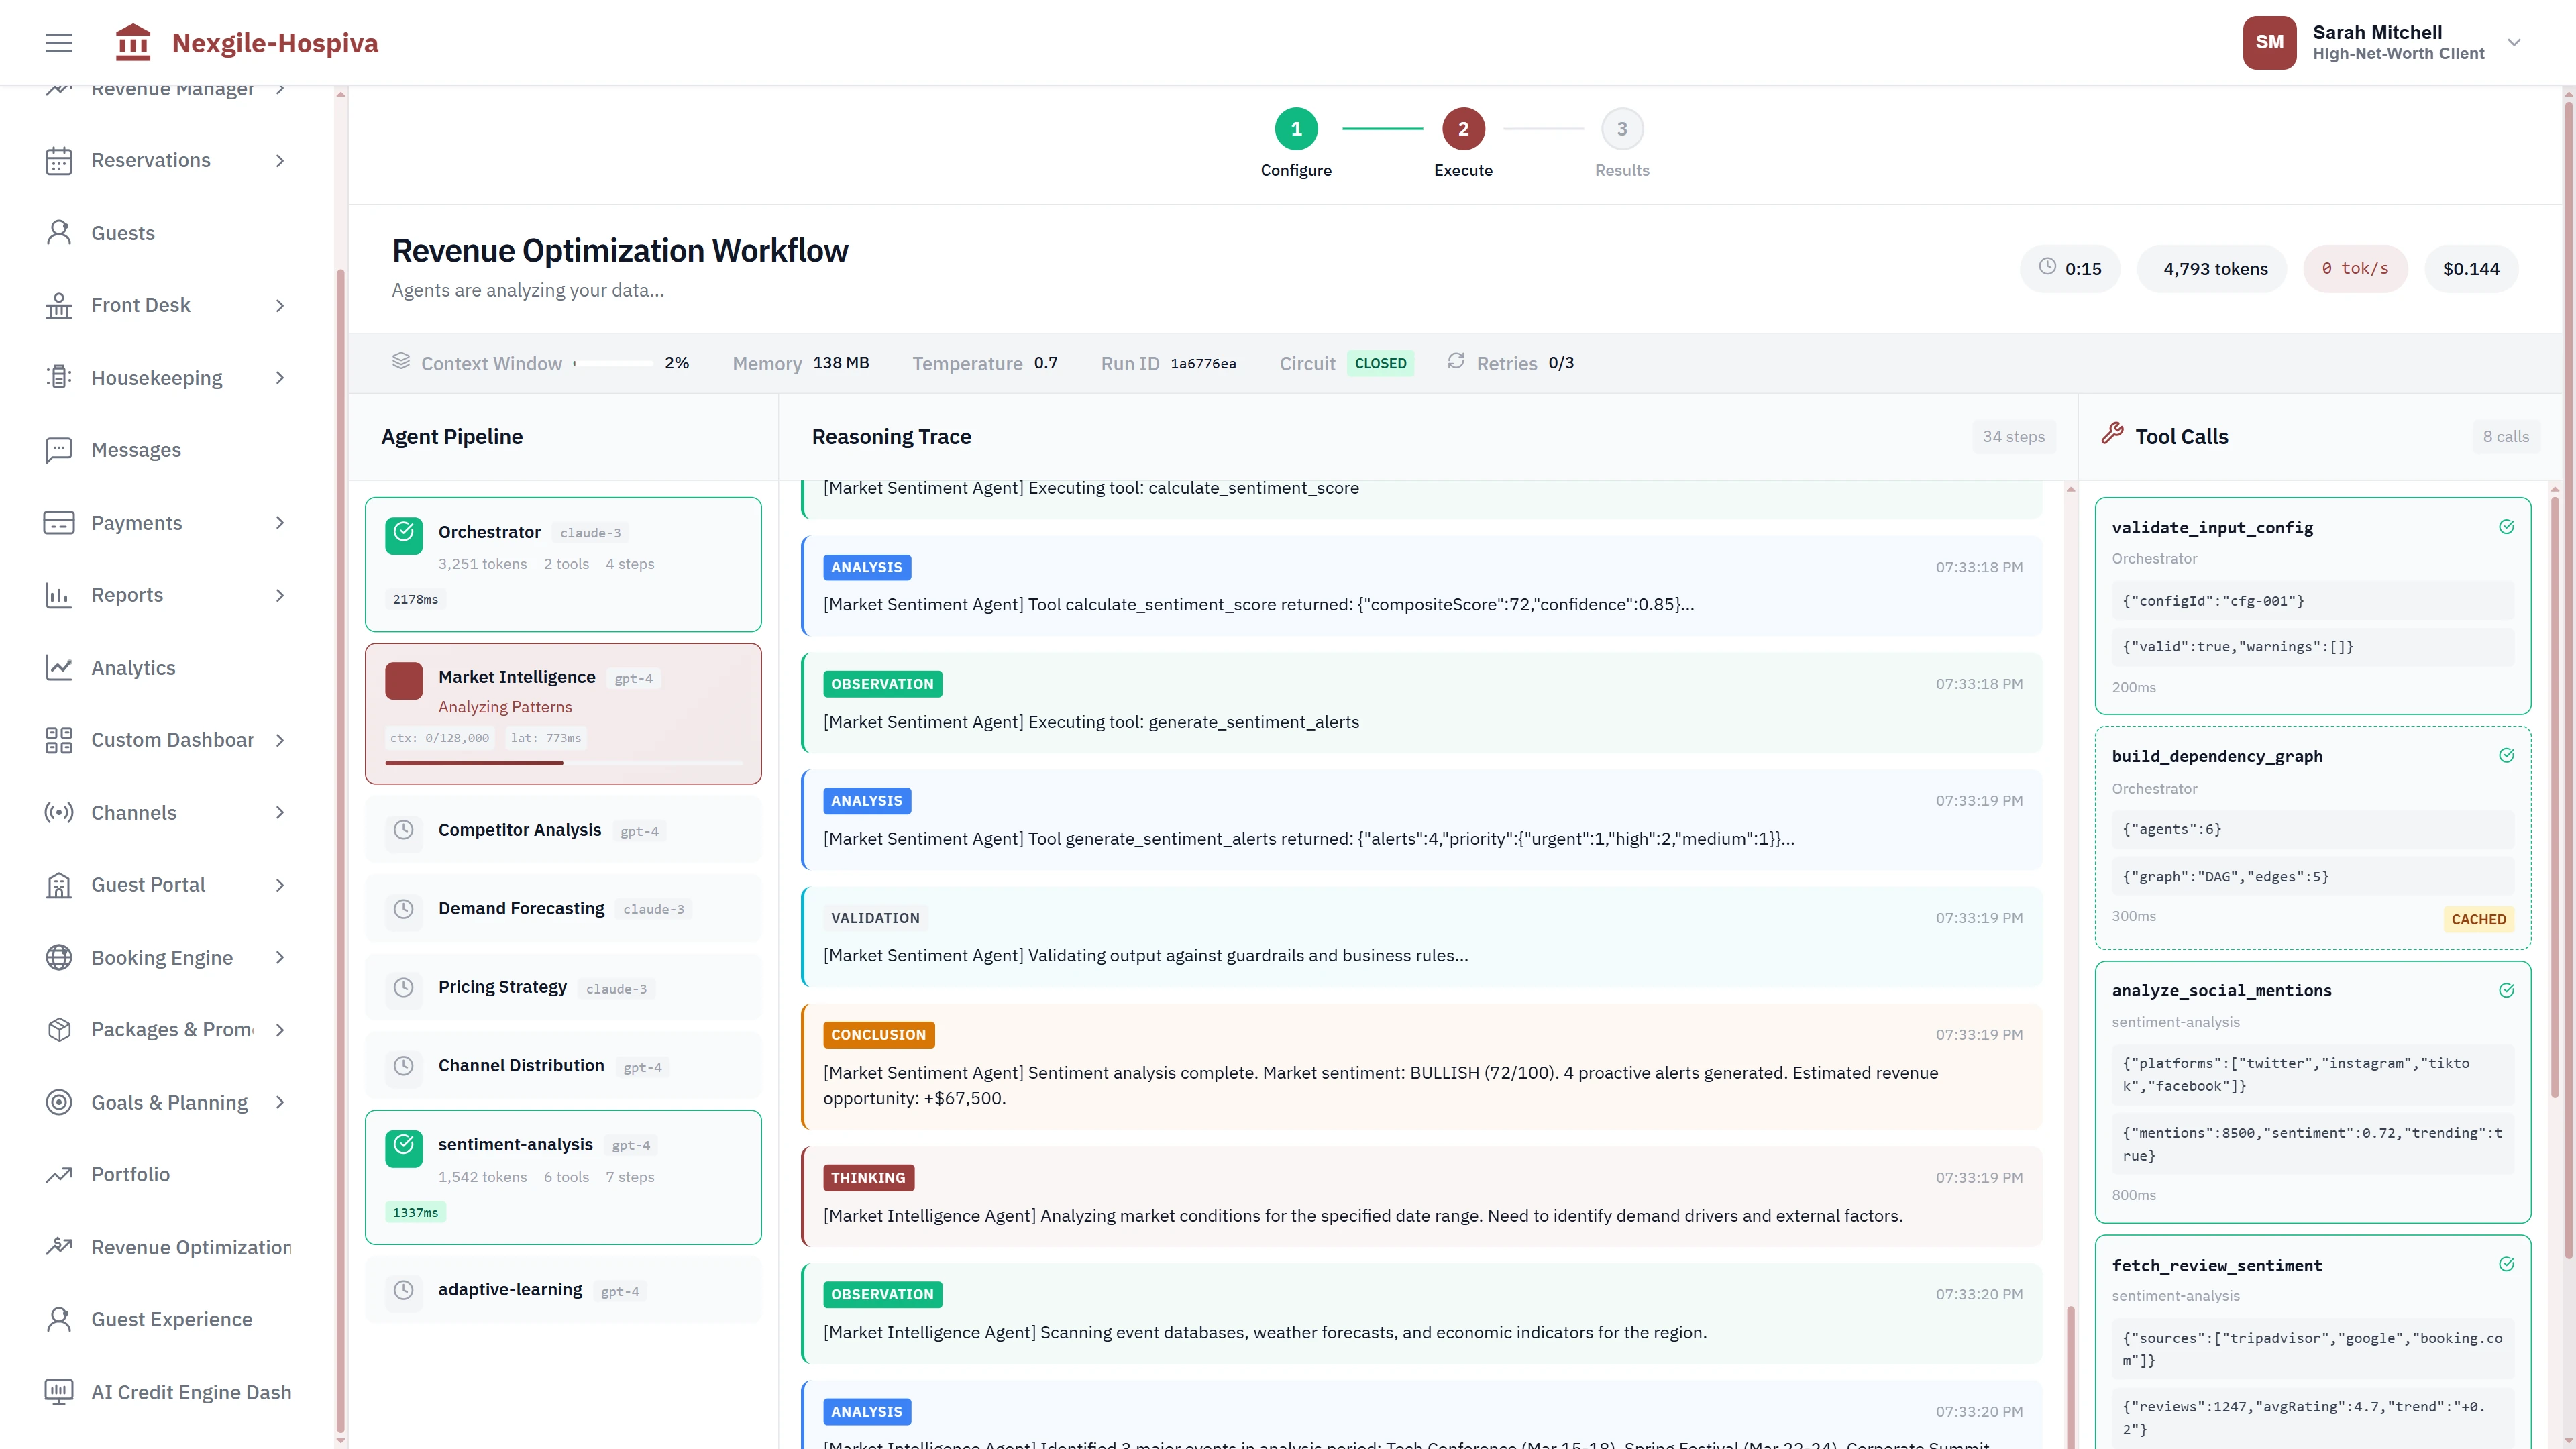Click the Nexgile-Hospiva bank logo
The height and width of the screenshot is (1449, 2576).
[133, 42]
